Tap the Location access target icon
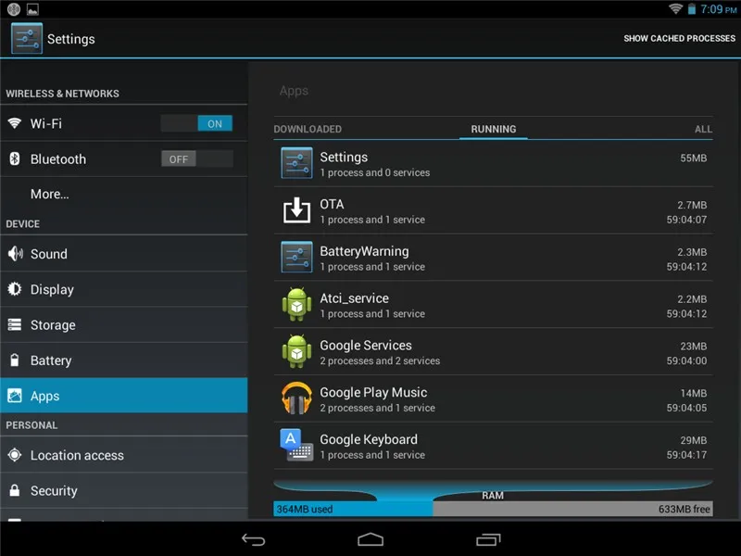This screenshot has height=556, width=741. click(x=15, y=455)
